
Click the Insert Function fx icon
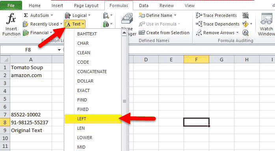[x=11, y=18]
